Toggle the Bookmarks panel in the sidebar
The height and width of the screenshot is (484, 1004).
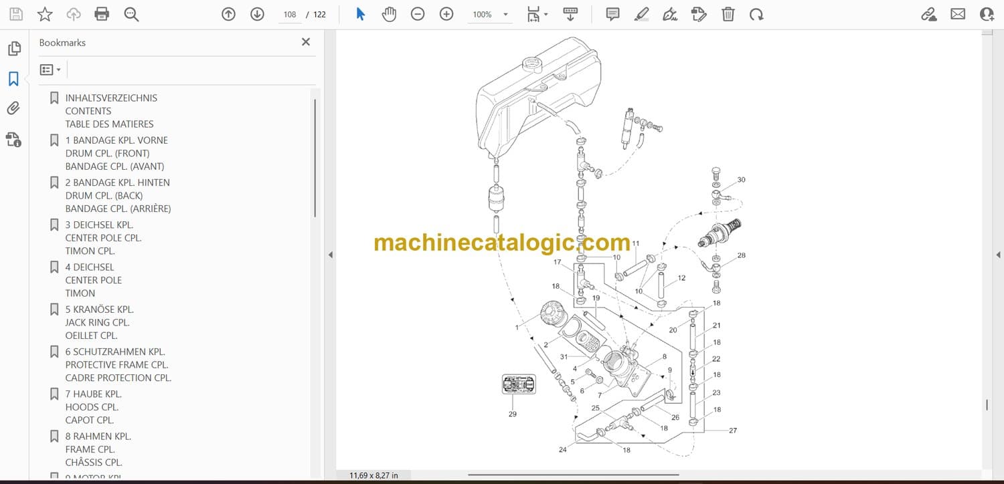[13, 79]
